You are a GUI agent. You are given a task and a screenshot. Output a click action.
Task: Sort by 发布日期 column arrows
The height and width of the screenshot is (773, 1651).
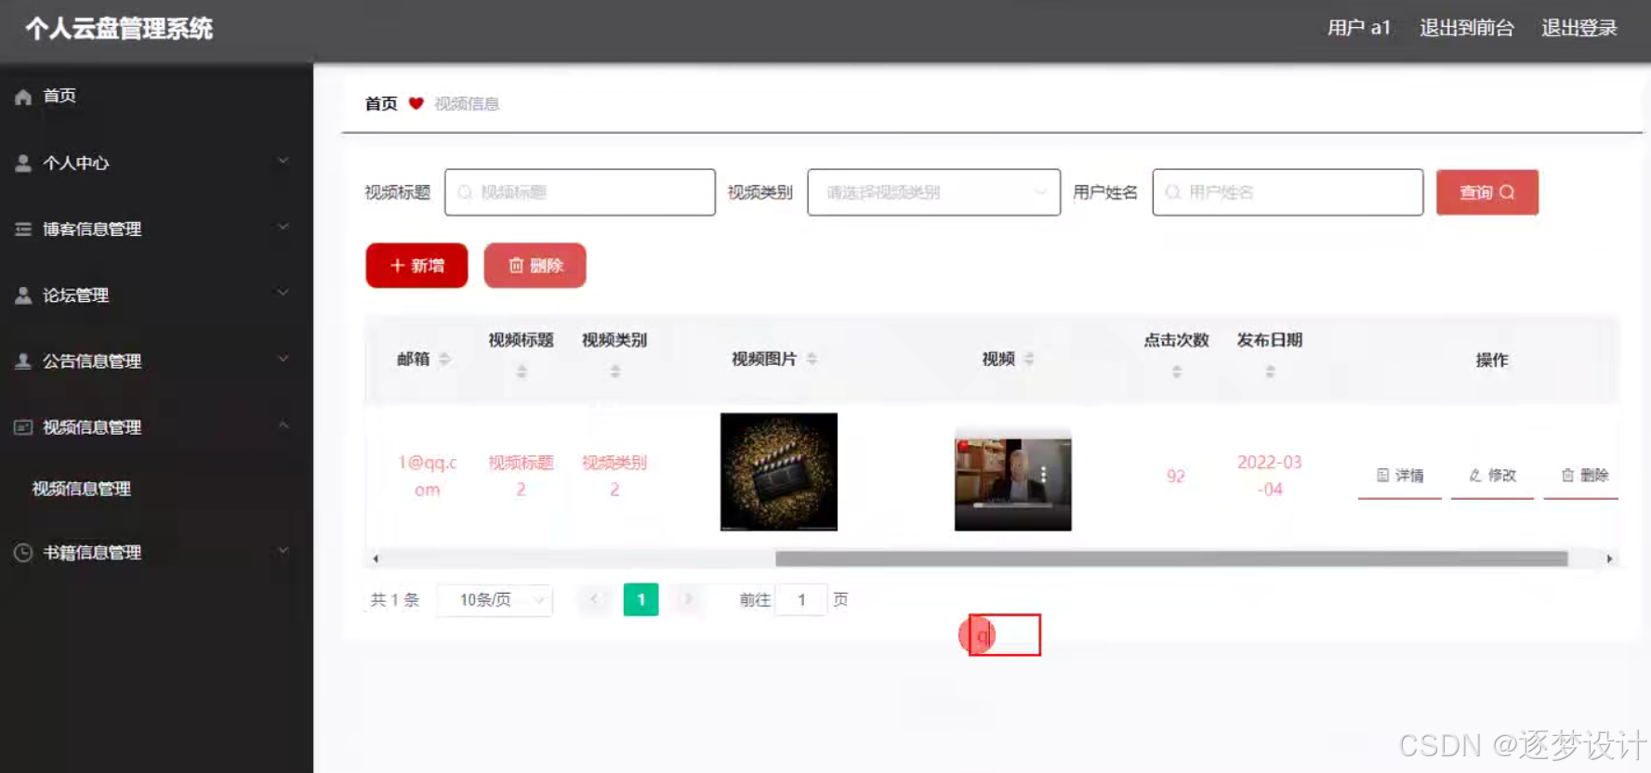1270,372
